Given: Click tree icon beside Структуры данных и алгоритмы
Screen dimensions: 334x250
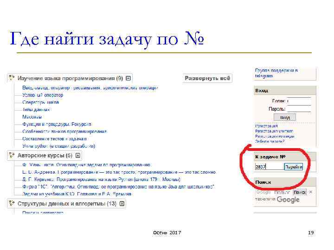Looking at the screenshot, I should pyautogui.click(x=12, y=203).
